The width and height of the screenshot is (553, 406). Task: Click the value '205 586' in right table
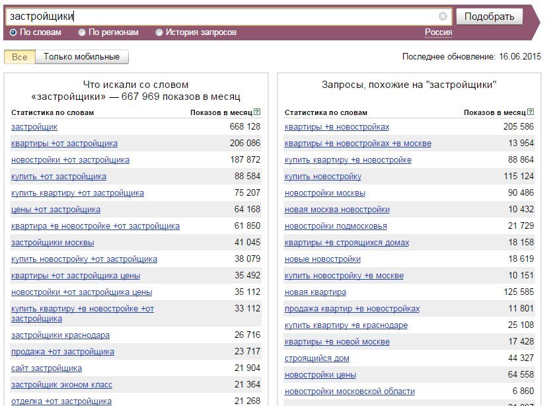click(519, 126)
